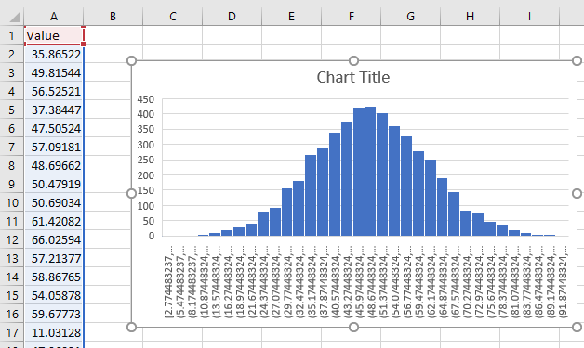The width and height of the screenshot is (584, 348).
Task: Click cell containing 54.05878
Action: pyautogui.click(x=54, y=296)
